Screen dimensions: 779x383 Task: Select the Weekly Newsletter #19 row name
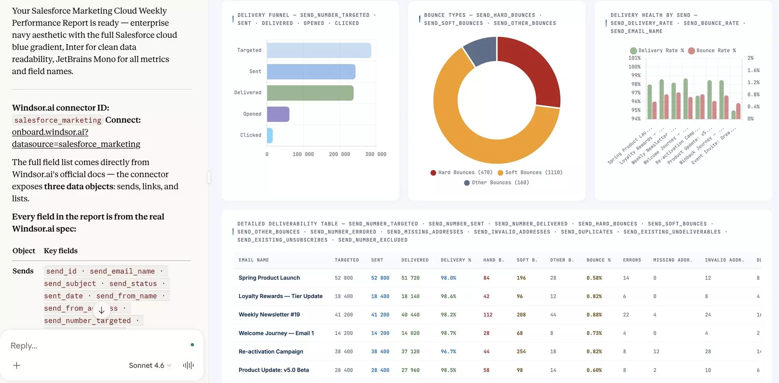269,315
